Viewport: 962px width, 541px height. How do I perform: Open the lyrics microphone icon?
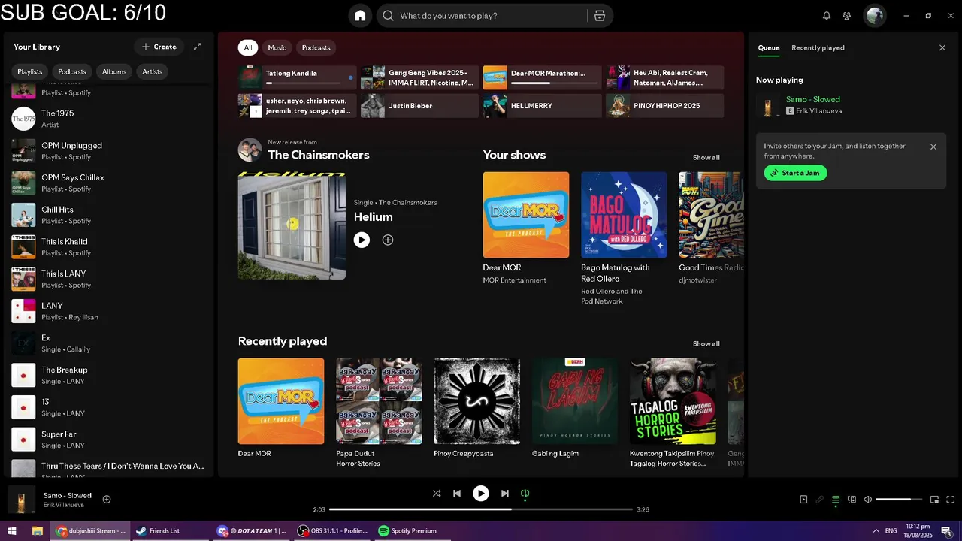820,500
